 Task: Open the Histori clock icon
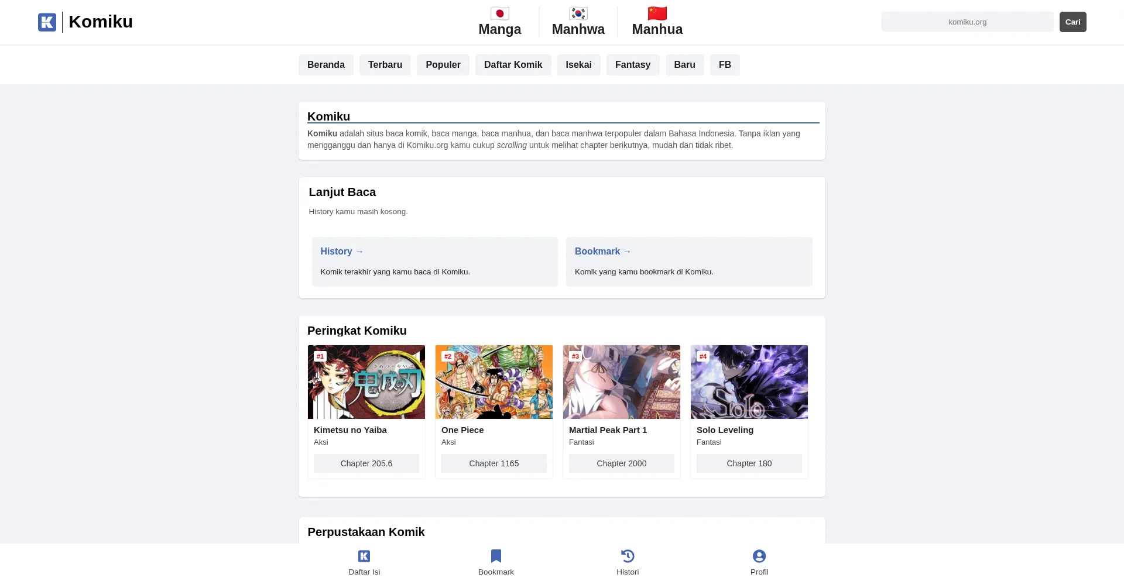coord(628,556)
